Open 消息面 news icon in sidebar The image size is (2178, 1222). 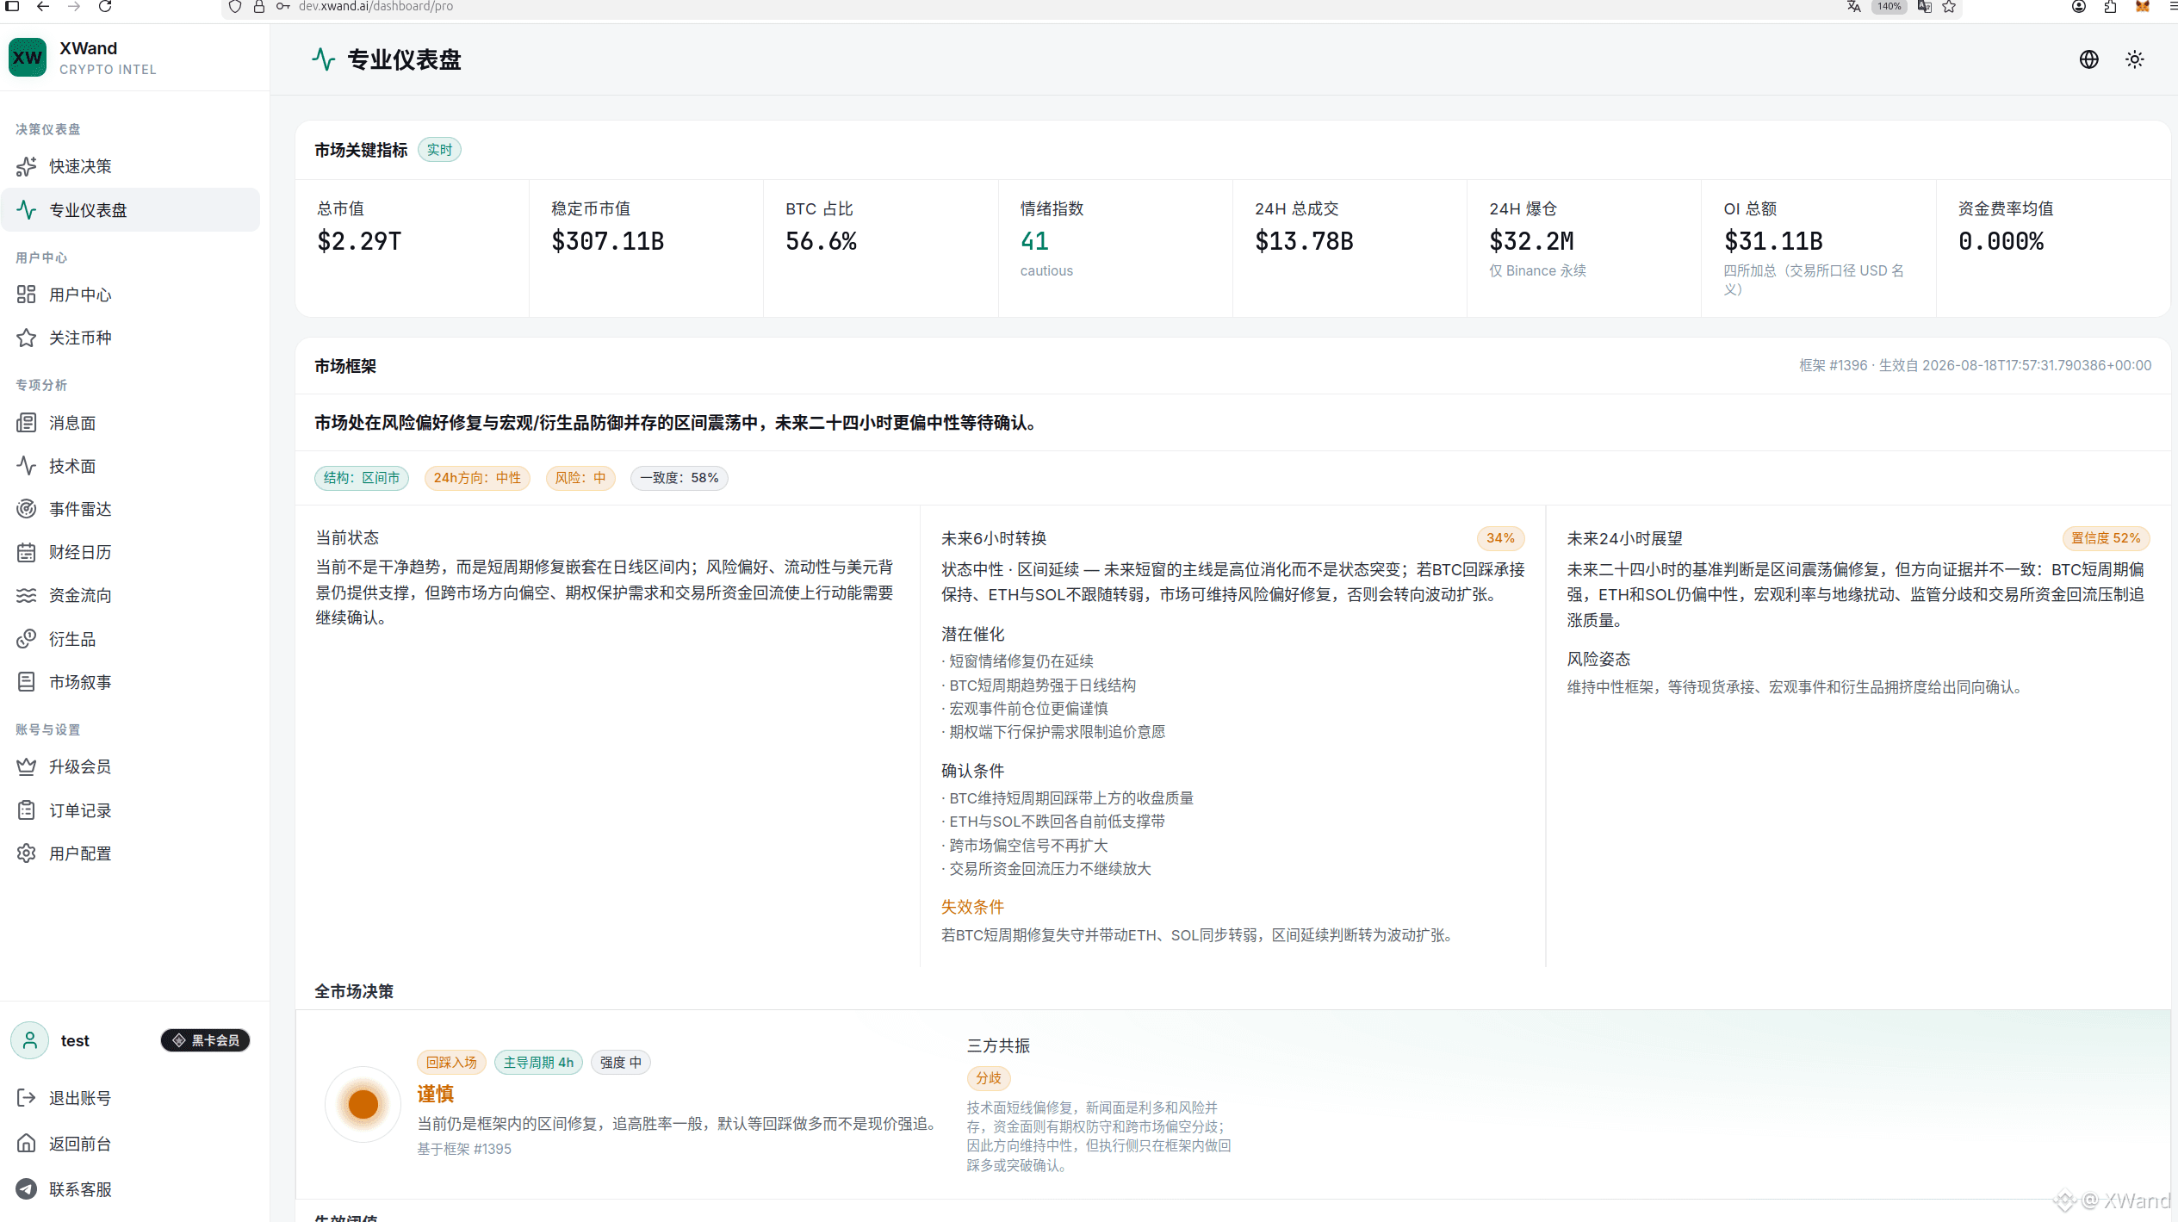click(27, 423)
